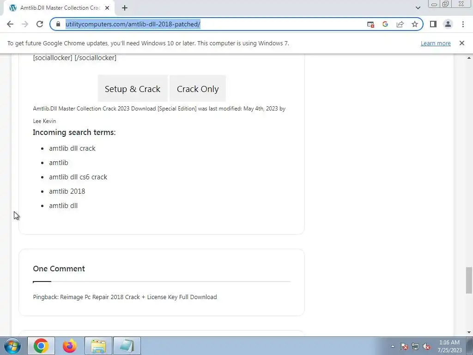Restore down the Chrome window
The height and width of the screenshot is (355, 473).
[446, 4]
